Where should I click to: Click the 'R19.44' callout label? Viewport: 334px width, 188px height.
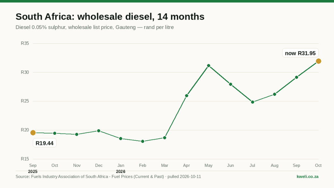[x=44, y=143]
